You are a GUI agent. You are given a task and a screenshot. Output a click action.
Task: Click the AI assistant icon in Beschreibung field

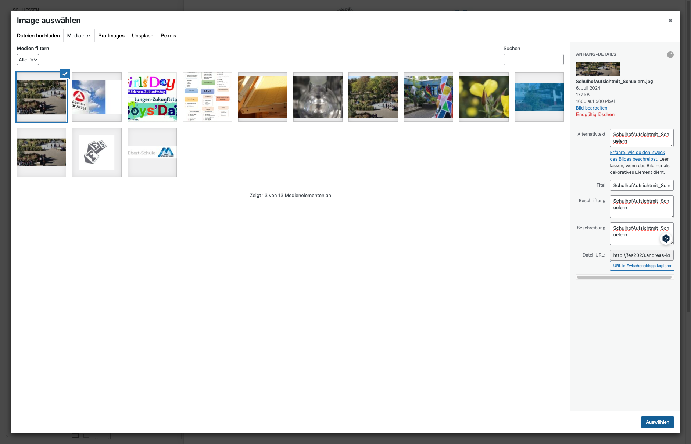[x=666, y=239]
